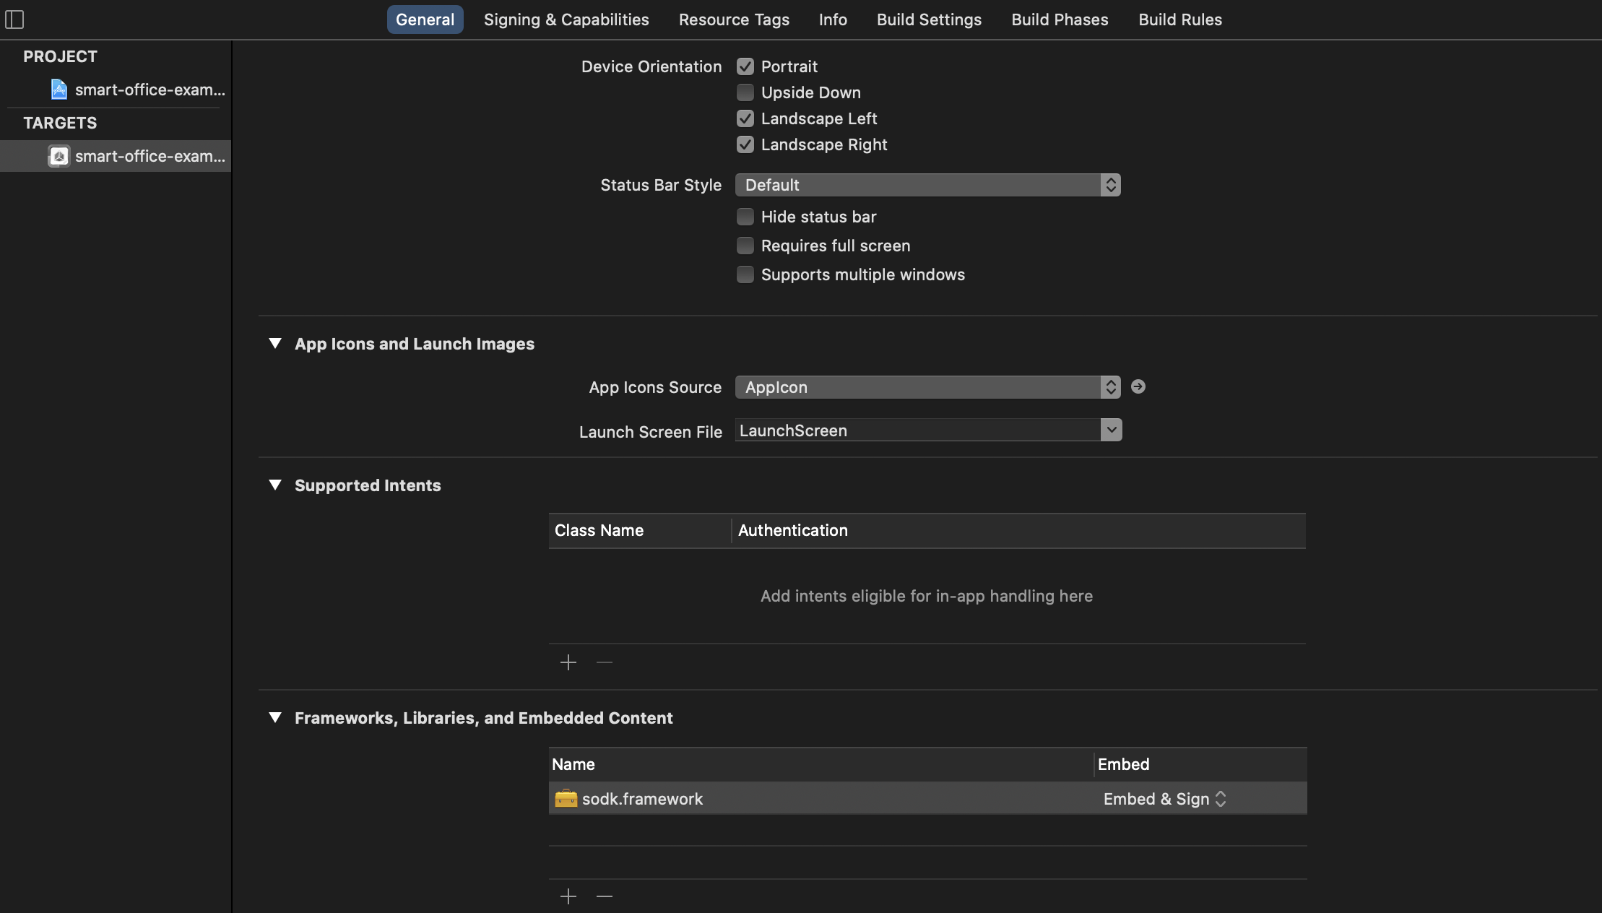Toggle the left sidebar panel icon
Viewport: 1602px width, 913px height.
[14, 20]
